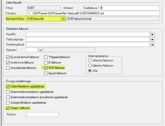Tick the Epost-fakturor checkbox

coord(46,73)
